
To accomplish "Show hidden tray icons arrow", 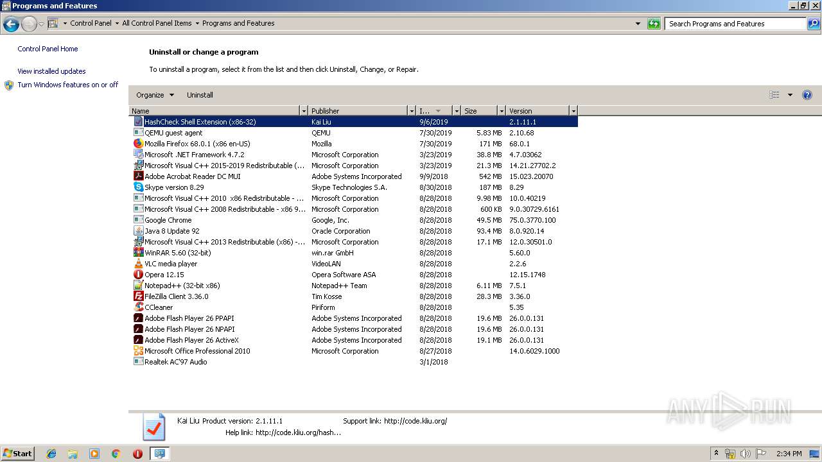I will pyautogui.click(x=717, y=454).
